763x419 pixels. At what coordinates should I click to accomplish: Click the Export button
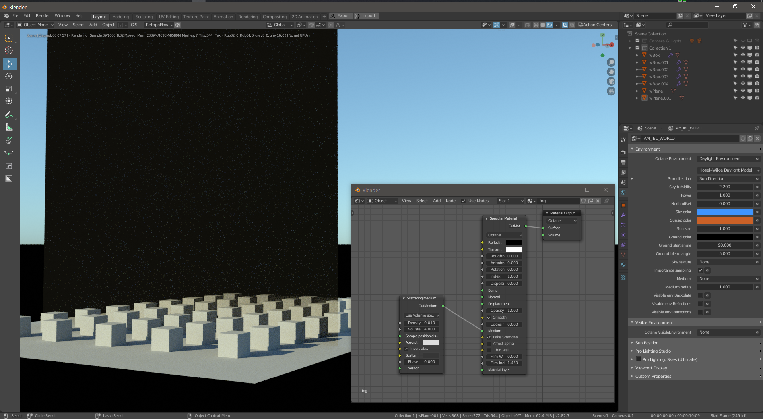click(x=341, y=16)
